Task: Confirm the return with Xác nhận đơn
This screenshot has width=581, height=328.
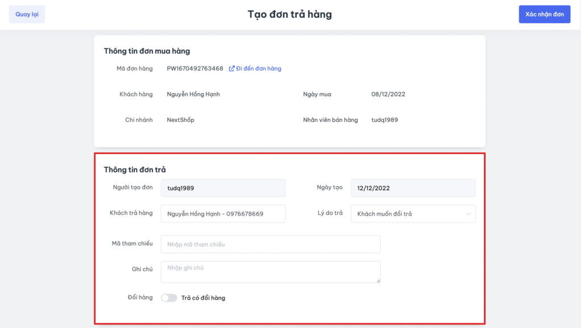Action: pos(544,14)
